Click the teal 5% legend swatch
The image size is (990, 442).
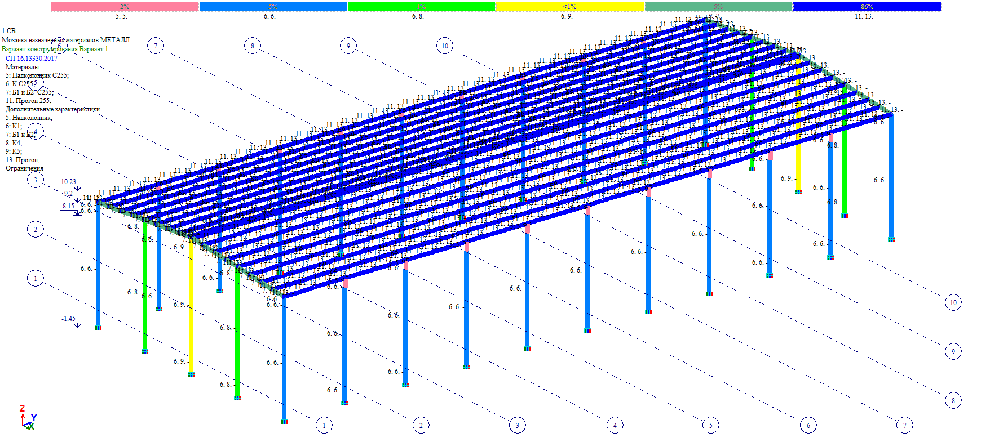coord(719,7)
